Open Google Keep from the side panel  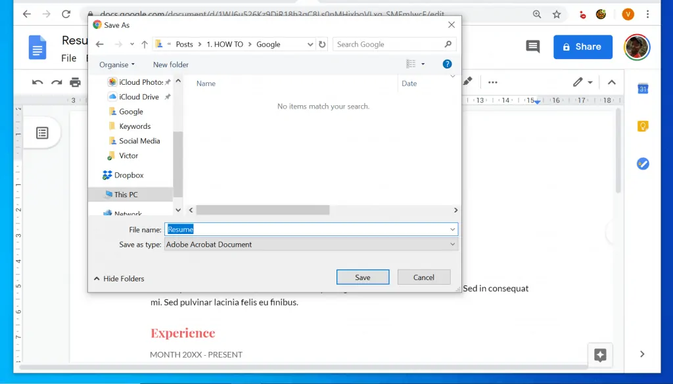[x=642, y=126]
